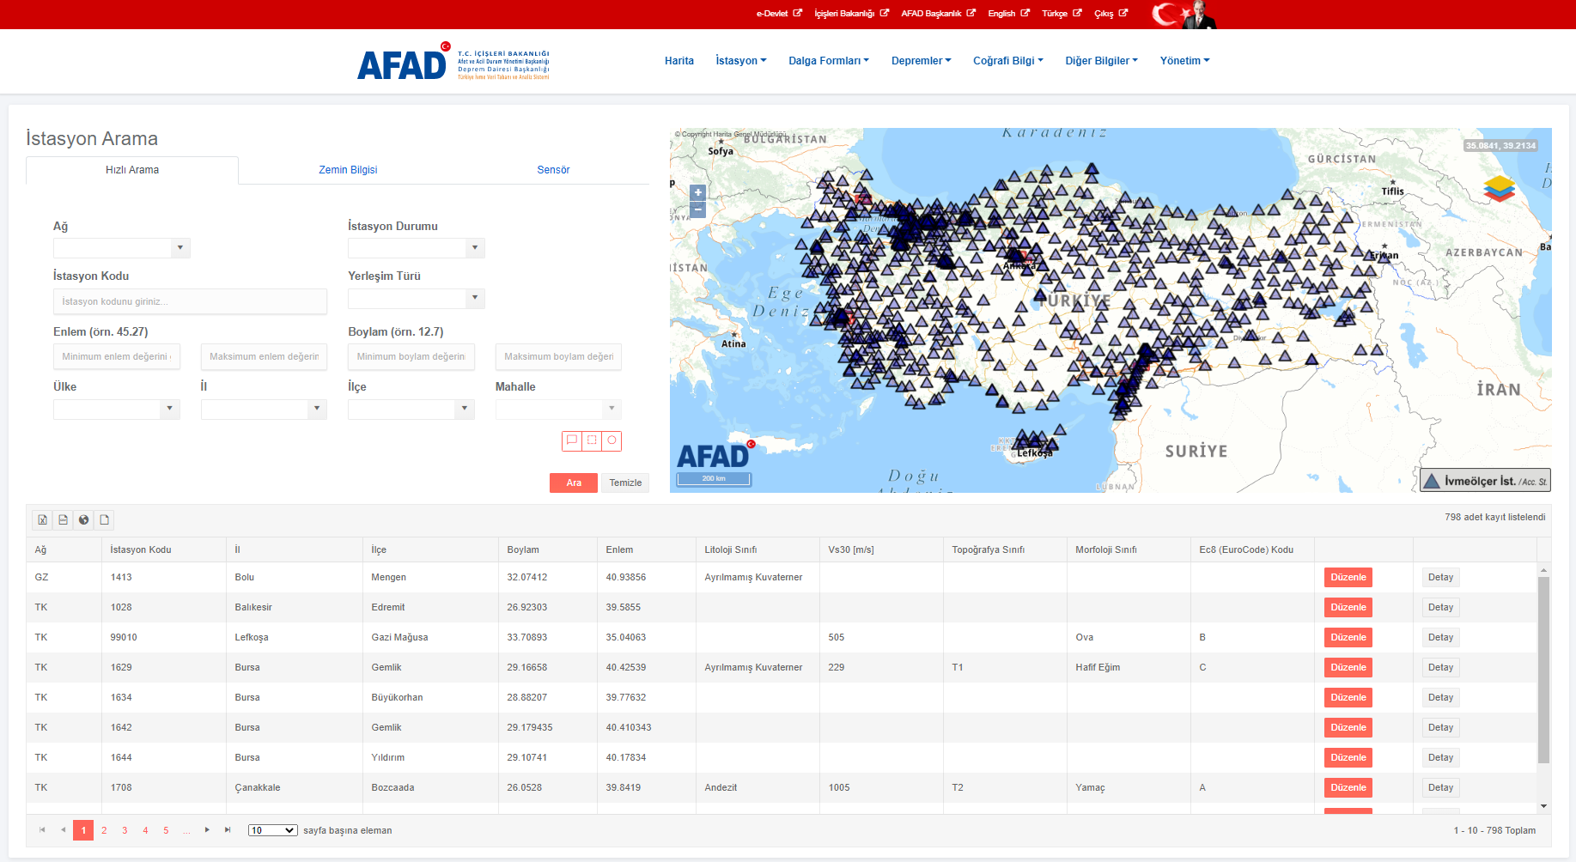Click Düzenle for station 1413
This screenshot has width=1576, height=862.
[x=1348, y=577]
